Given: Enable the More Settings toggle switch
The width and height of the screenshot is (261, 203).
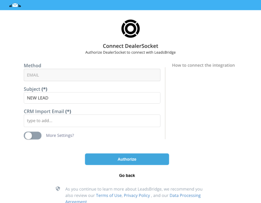Looking at the screenshot, I should pos(32,136).
